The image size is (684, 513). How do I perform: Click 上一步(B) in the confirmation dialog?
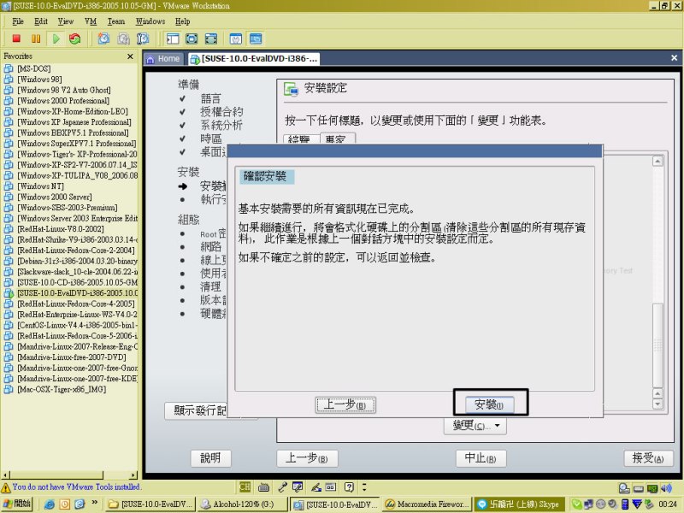pyautogui.click(x=345, y=404)
